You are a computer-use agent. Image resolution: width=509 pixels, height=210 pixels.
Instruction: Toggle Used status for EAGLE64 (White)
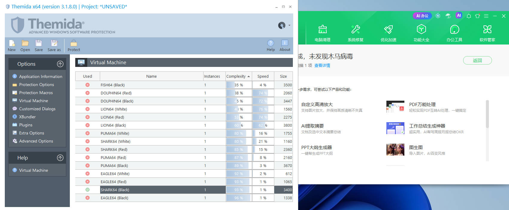click(x=88, y=174)
